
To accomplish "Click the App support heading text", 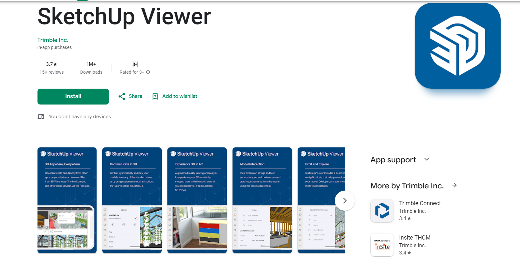I will coord(393,159).
